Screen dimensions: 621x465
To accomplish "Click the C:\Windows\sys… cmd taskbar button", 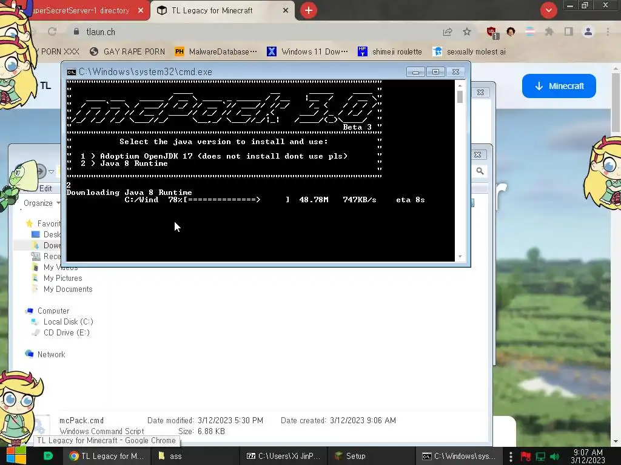I will (x=458, y=457).
